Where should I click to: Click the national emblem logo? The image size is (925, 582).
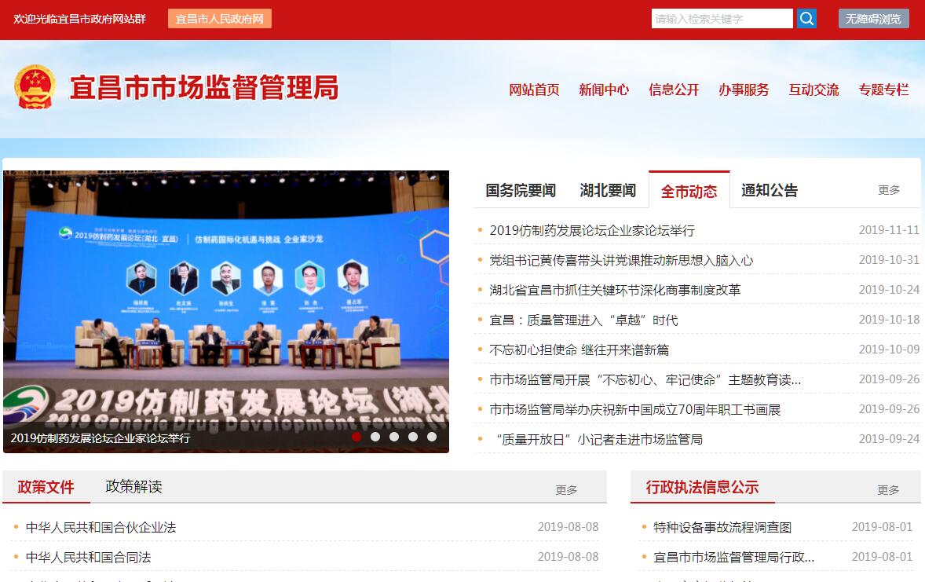point(35,87)
